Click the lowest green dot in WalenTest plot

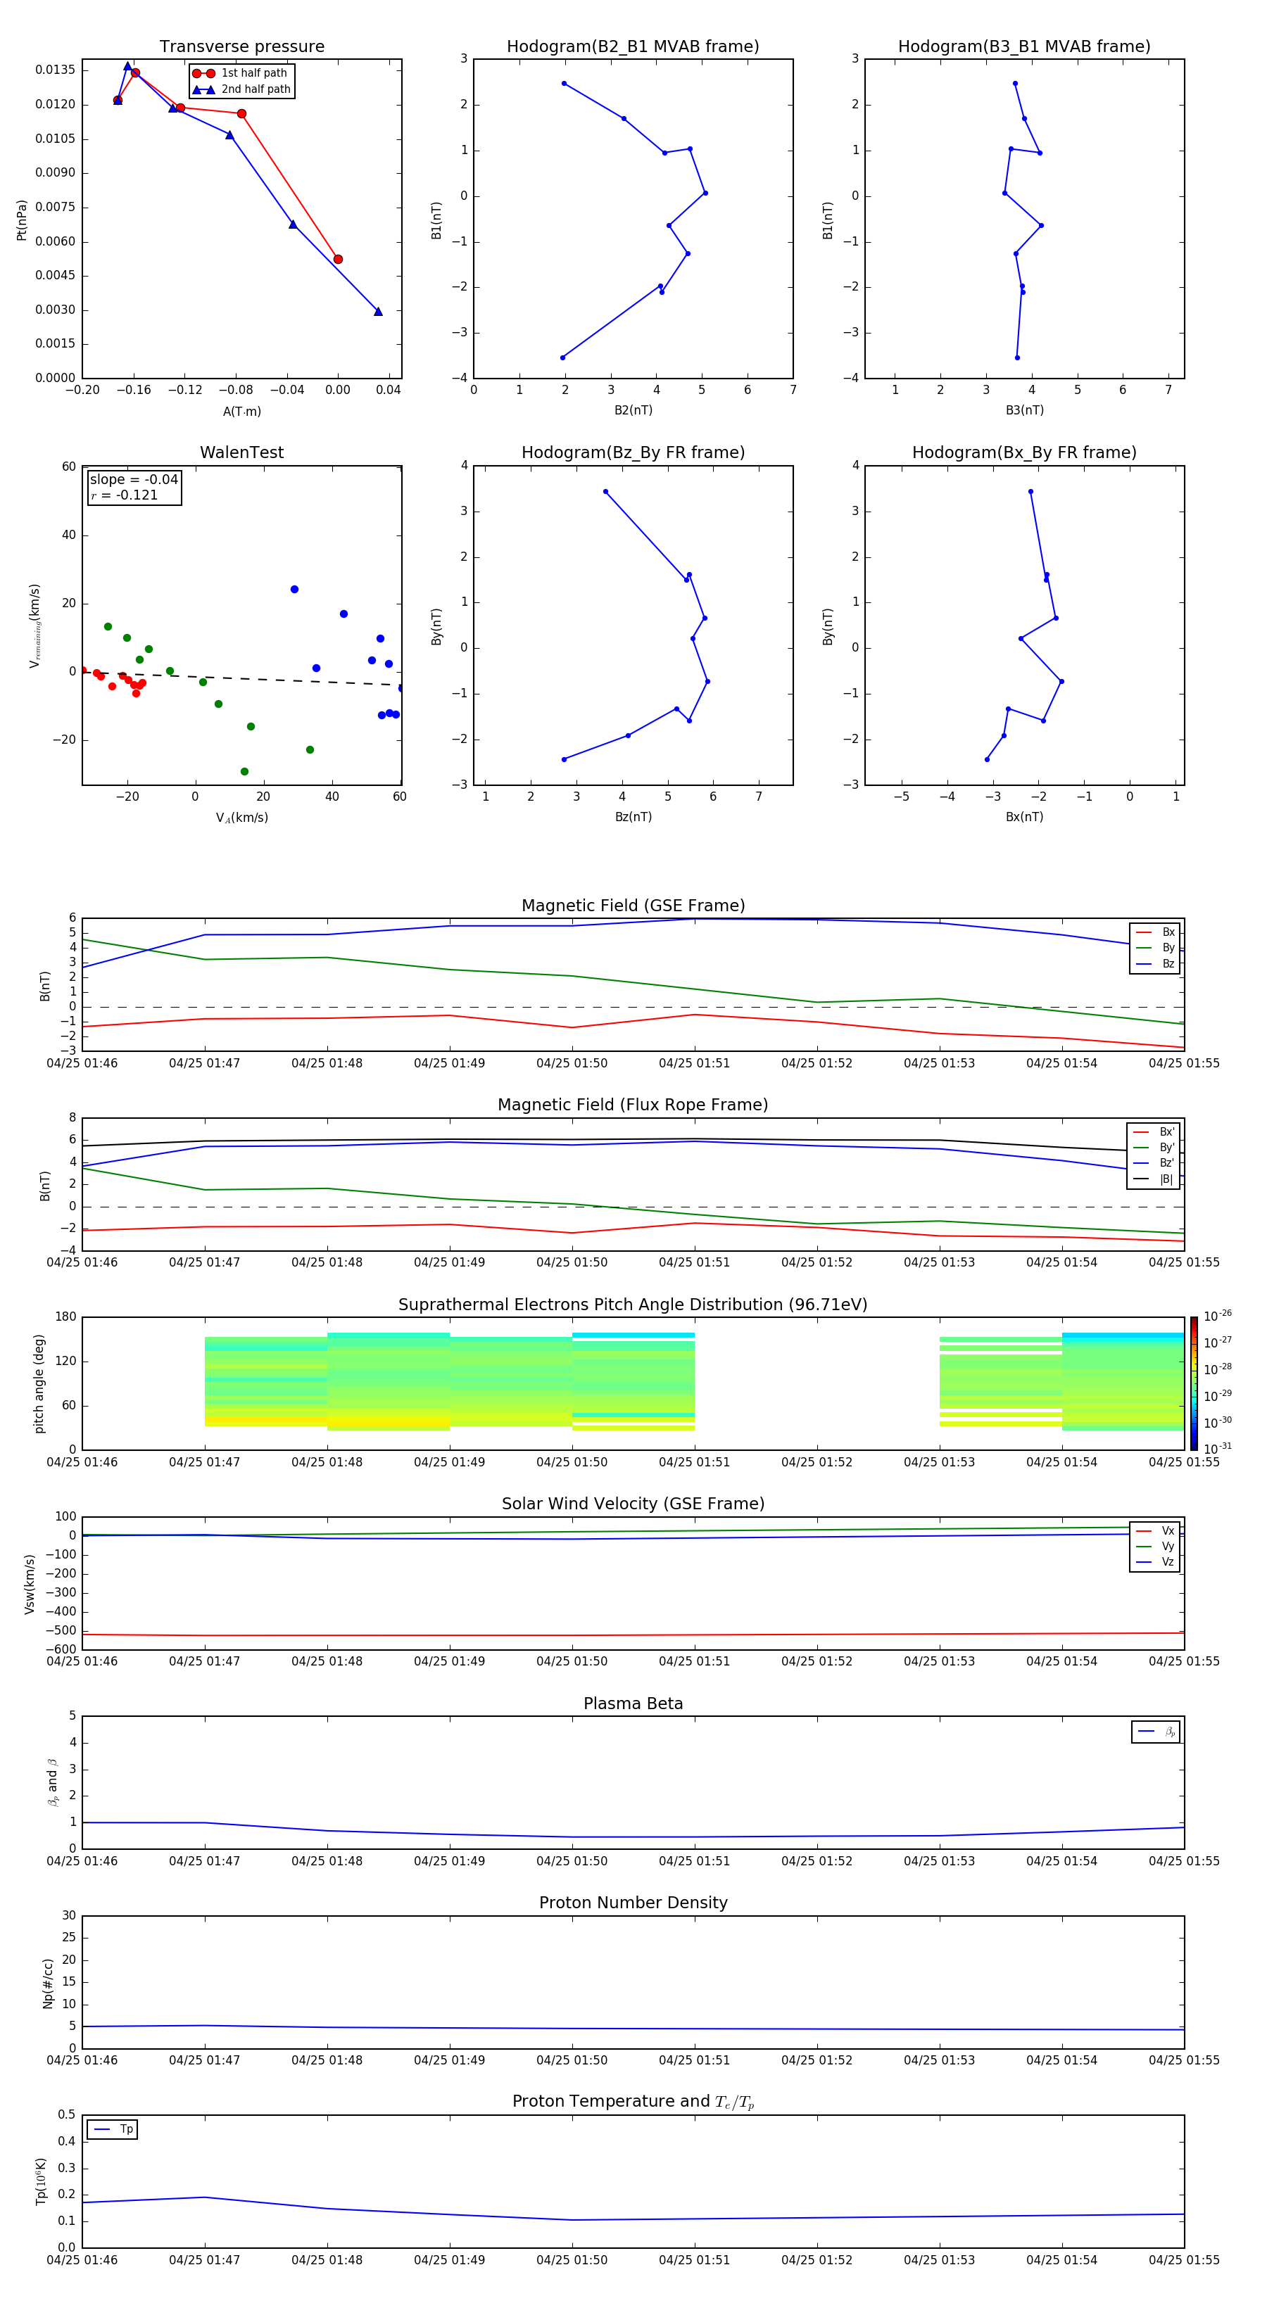coord(244,772)
